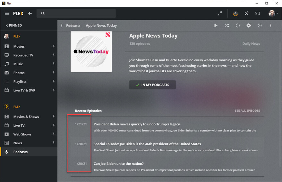
Task: Click the Photos camera icon
Action: (x=7, y=73)
